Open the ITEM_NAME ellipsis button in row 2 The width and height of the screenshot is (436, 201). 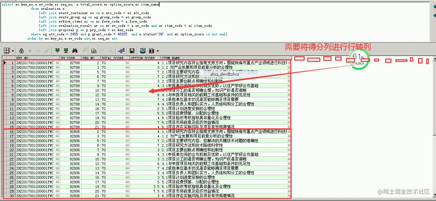[289, 67]
